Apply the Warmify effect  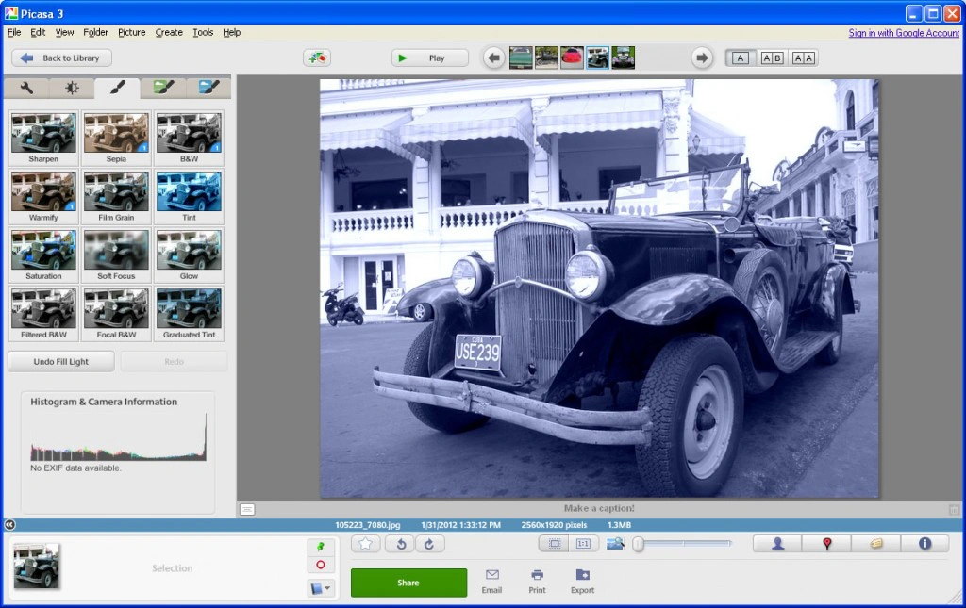pos(43,196)
